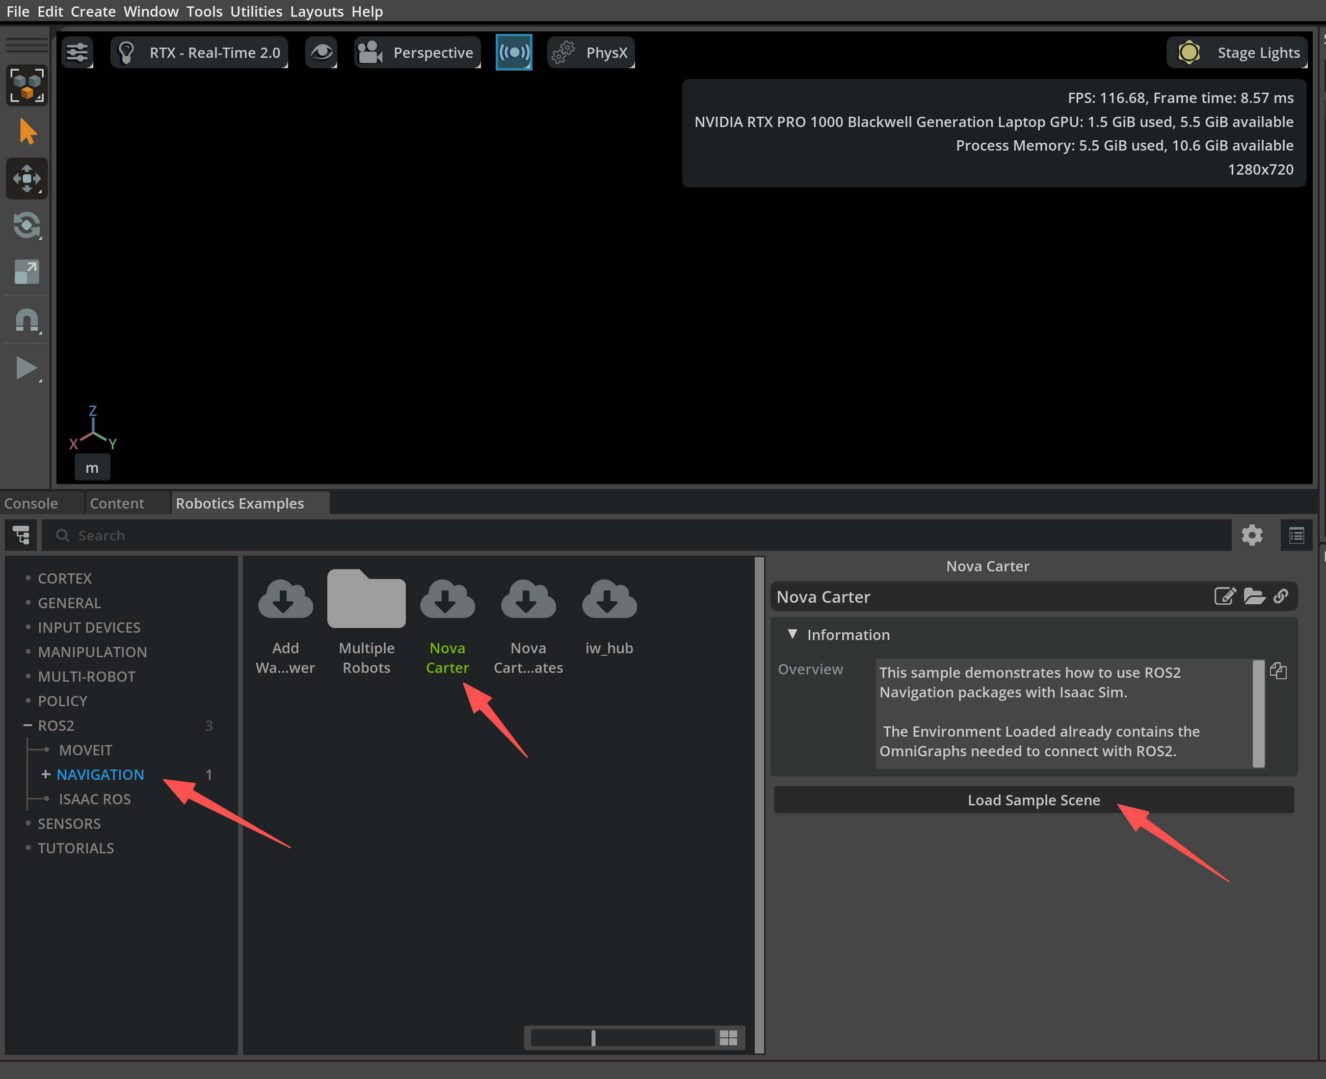This screenshot has width=1326, height=1079.
Task: Click the example browser vertical scrollbar
Action: pyautogui.click(x=759, y=805)
